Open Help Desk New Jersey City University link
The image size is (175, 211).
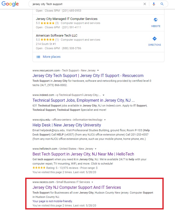pyautogui.click(x=67, y=125)
